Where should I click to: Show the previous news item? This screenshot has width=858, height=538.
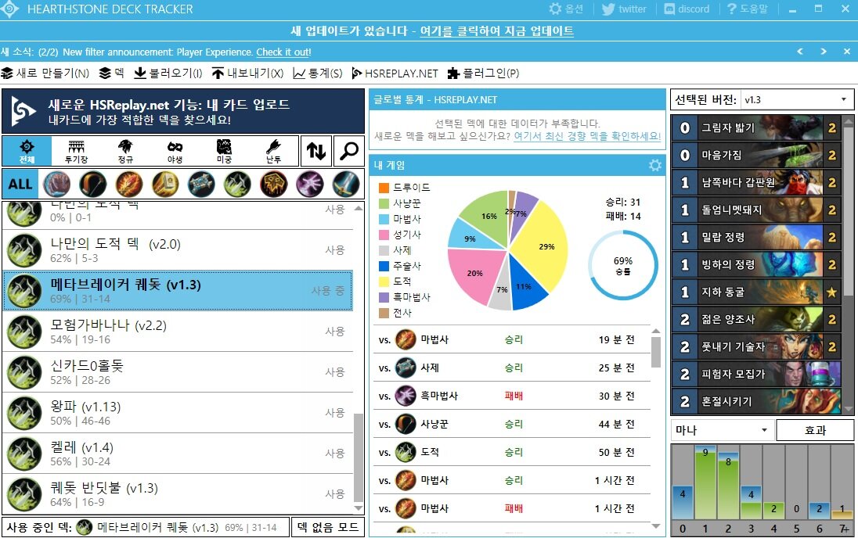click(800, 52)
